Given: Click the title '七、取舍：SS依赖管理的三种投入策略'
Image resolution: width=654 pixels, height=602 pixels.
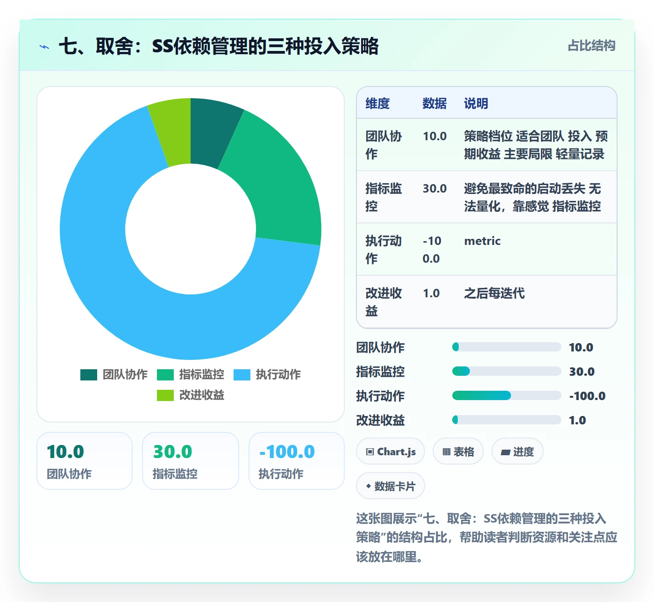Looking at the screenshot, I should point(219,46).
